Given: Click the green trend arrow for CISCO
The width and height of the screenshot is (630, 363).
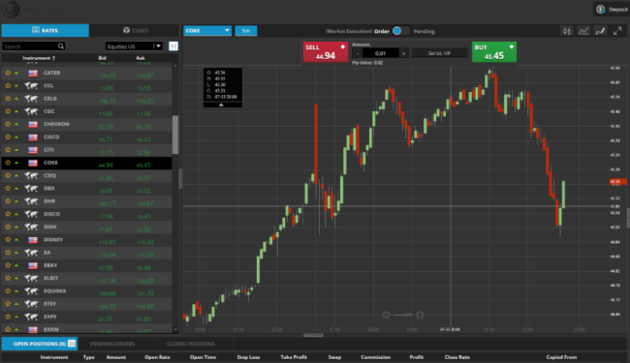Looking at the screenshot, I should 16,136.
